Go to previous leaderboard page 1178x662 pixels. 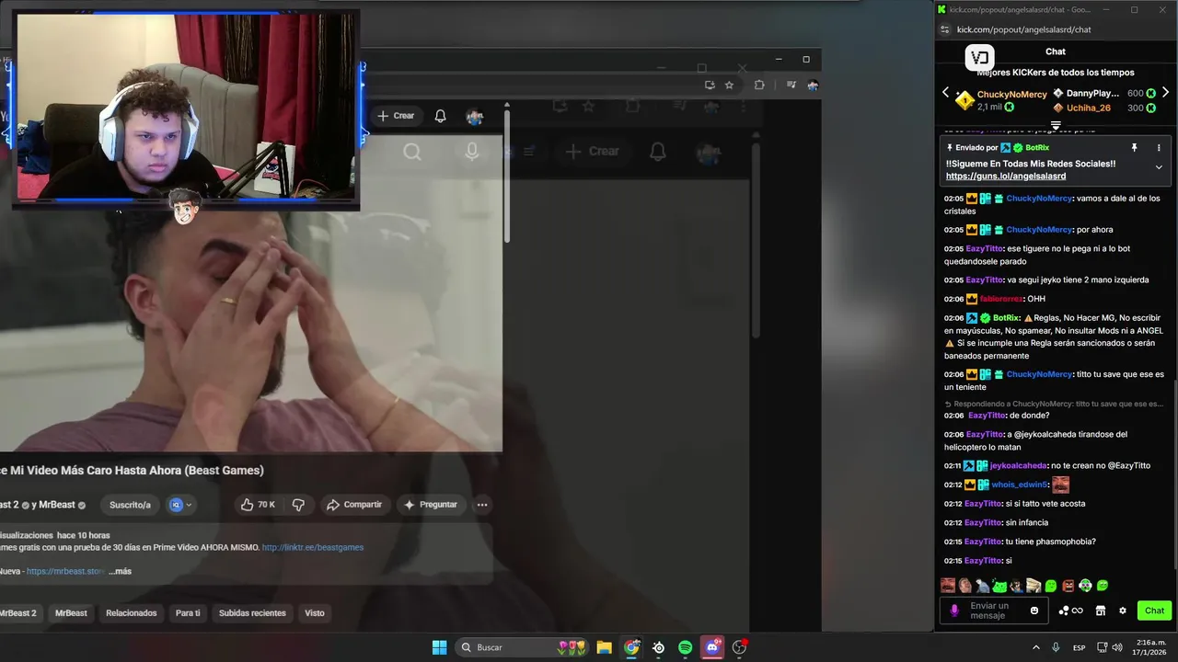point(945,93)
